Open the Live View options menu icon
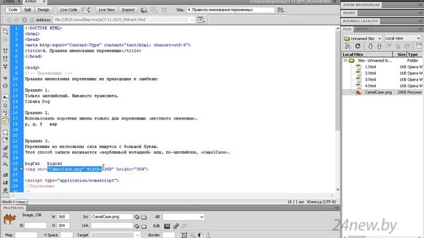This screenshot has width=424, height=238. pos(201,20)
